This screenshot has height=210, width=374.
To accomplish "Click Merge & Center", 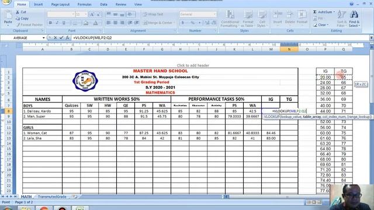I will pos(158,23).
